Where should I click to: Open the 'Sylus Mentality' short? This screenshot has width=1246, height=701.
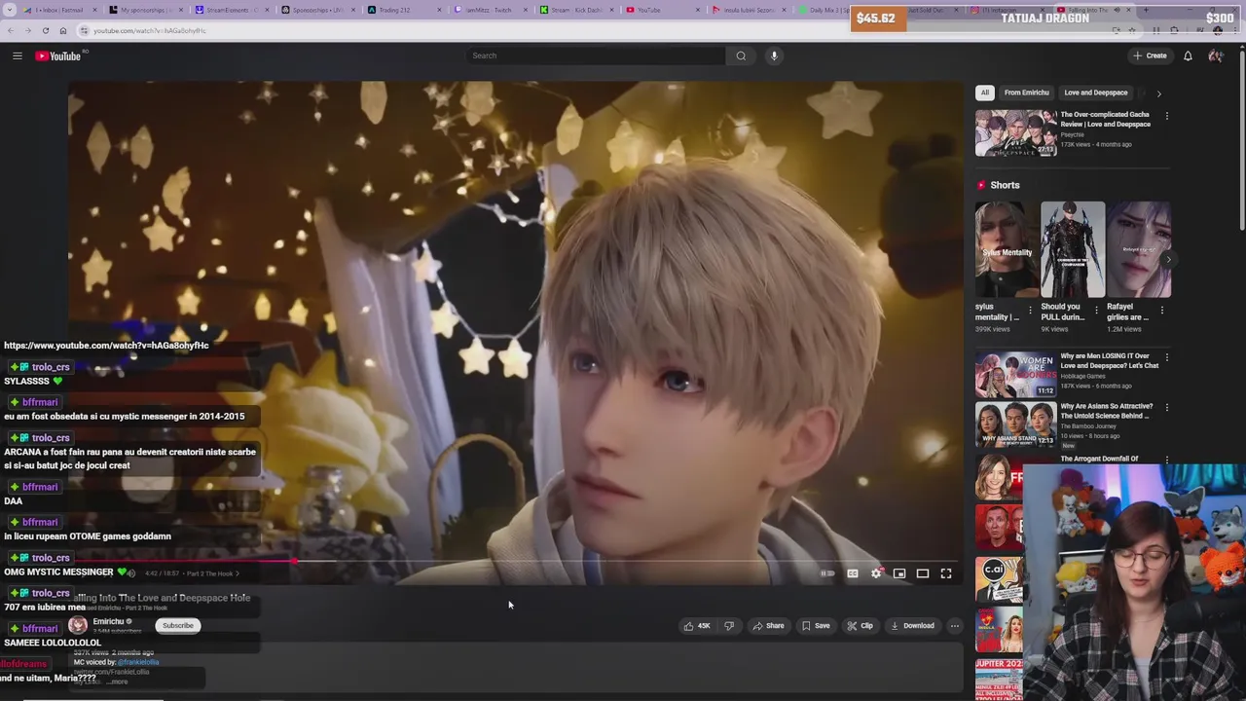[1007, 249]
